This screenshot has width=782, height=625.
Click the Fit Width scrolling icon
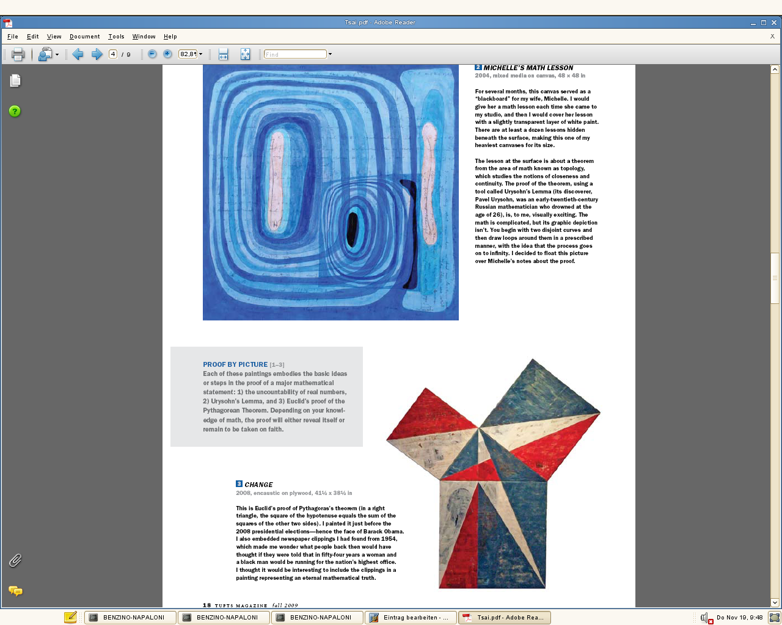[x=223, y=54]
